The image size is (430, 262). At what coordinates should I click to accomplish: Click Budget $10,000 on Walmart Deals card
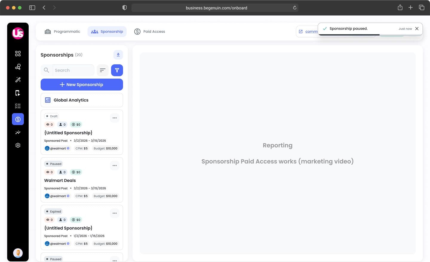point(105,196)
